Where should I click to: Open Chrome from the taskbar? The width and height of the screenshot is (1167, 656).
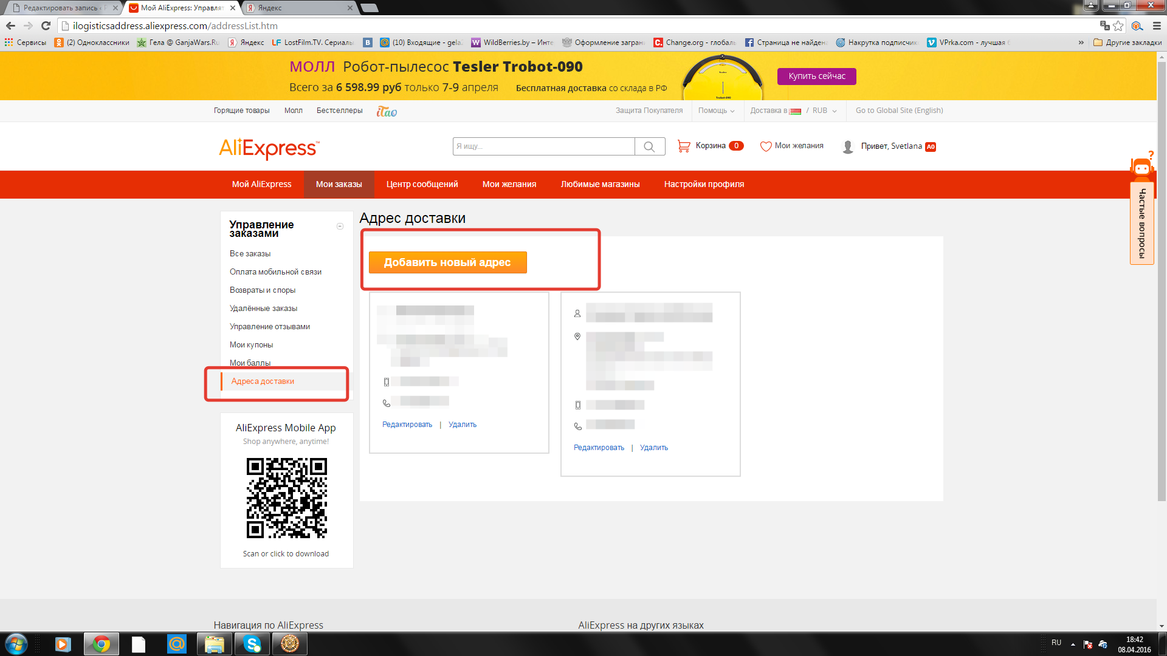(x=101, y=644)
